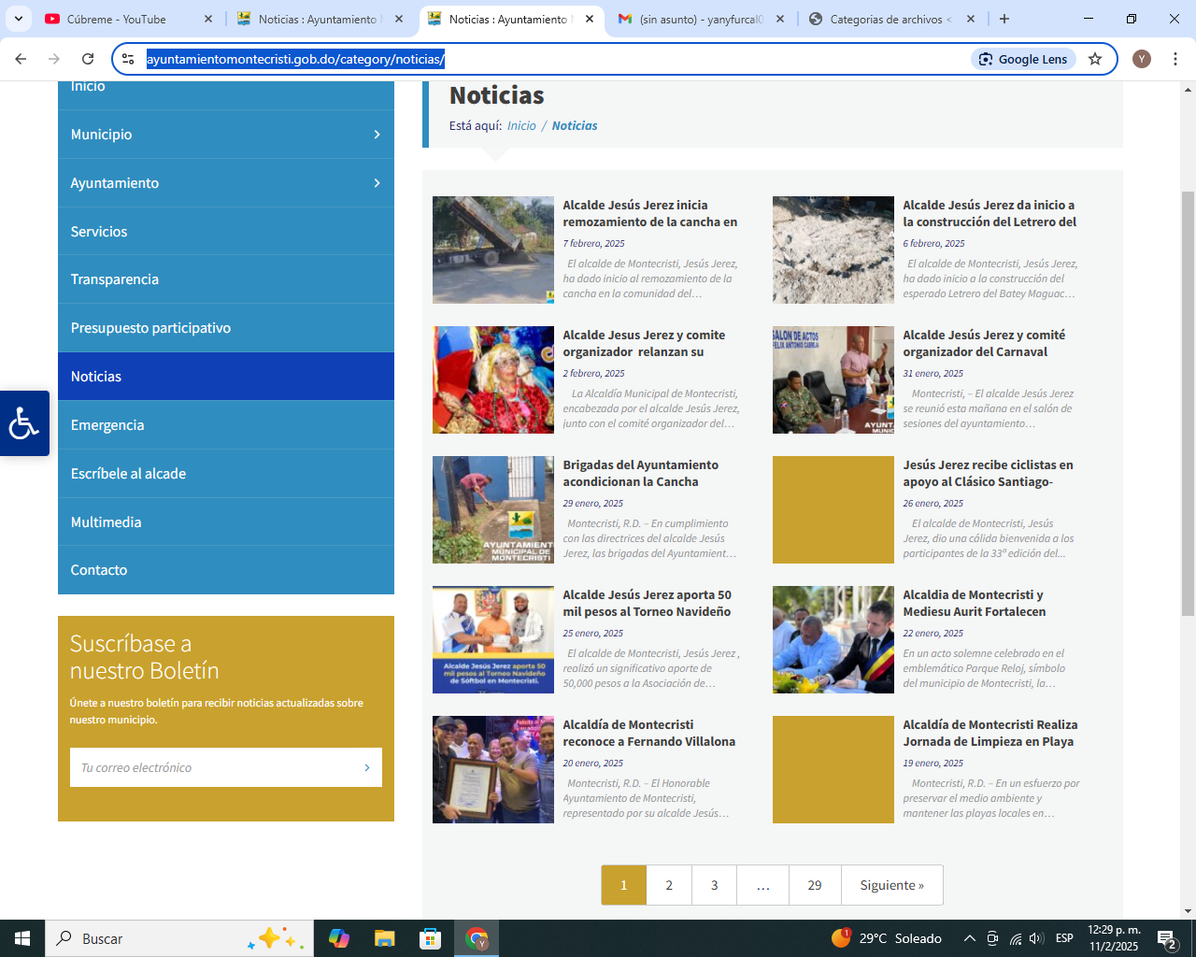Submit newsletter email arrow
1196x957 pixels.
pyautogui.click(x=366, y=767)
